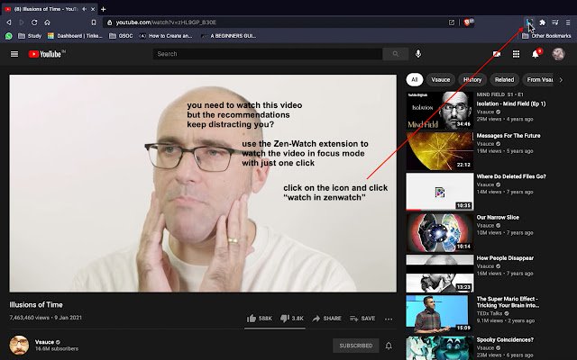This screenshot has width=577, height=360.
Task: Click the YouTube search field
Action: 268,54
